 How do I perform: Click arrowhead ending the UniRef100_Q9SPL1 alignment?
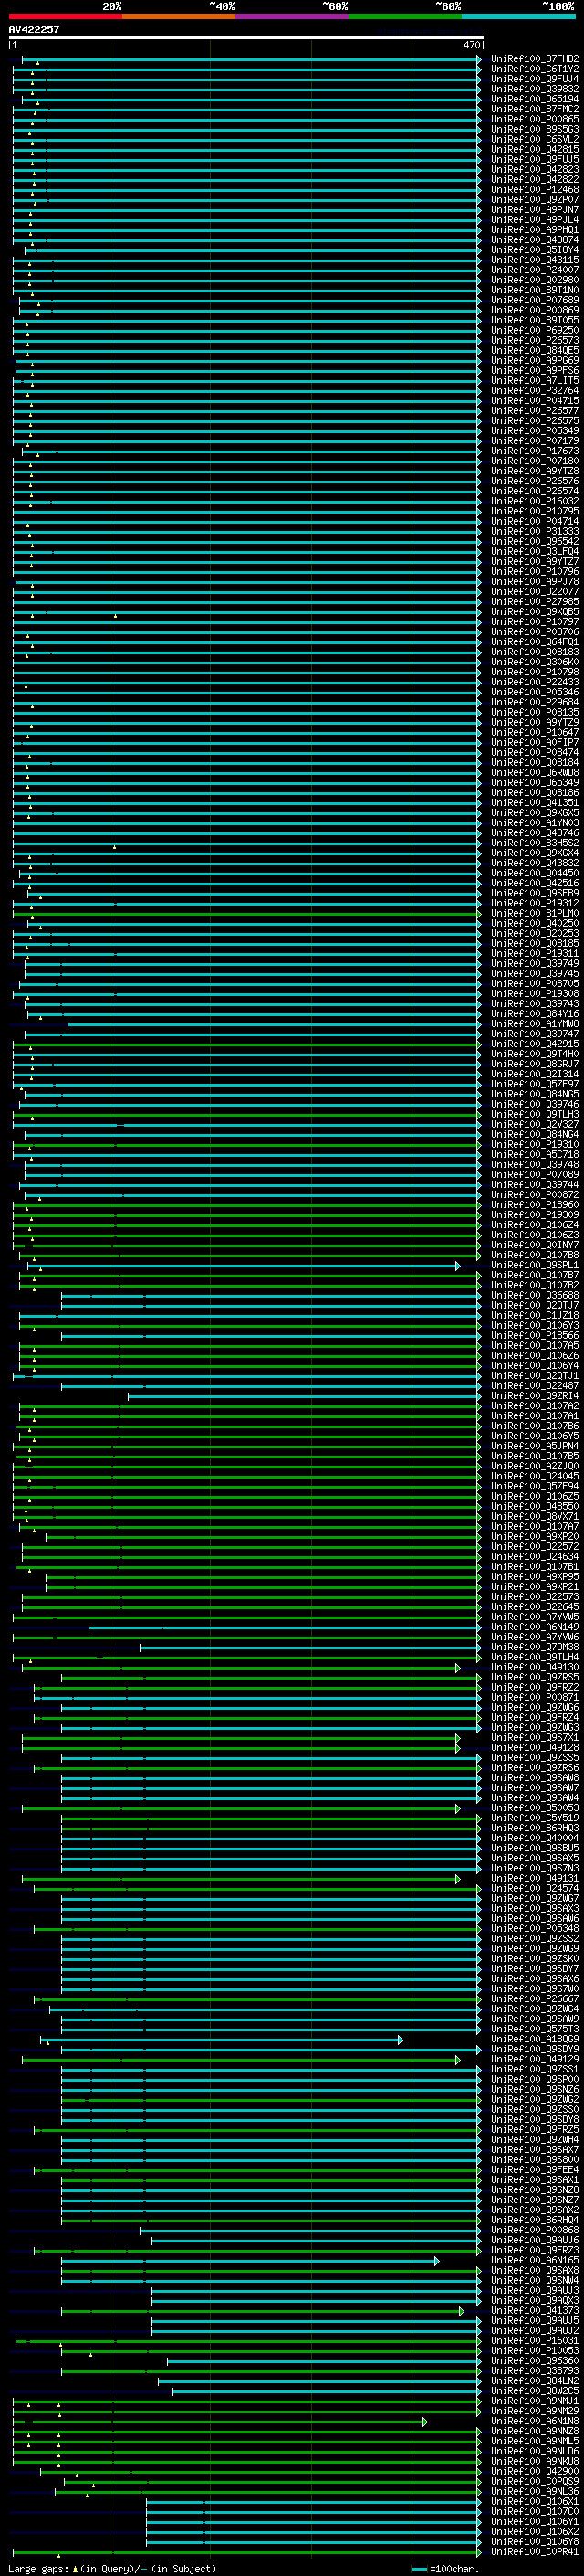457,1265
